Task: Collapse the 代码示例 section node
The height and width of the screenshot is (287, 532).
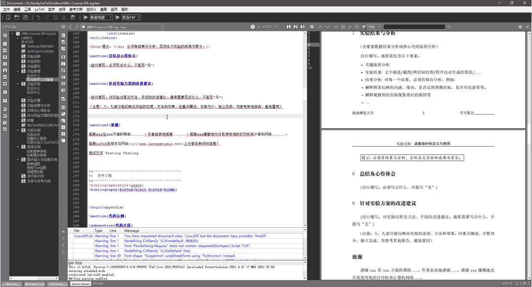Action: coord(17,130)
